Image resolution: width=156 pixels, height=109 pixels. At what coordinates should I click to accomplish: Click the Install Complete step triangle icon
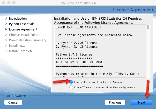pyautogui.click(x=6, y=51)
